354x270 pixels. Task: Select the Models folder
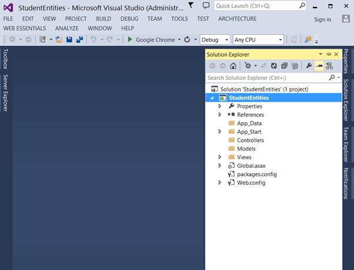(246, 148)
